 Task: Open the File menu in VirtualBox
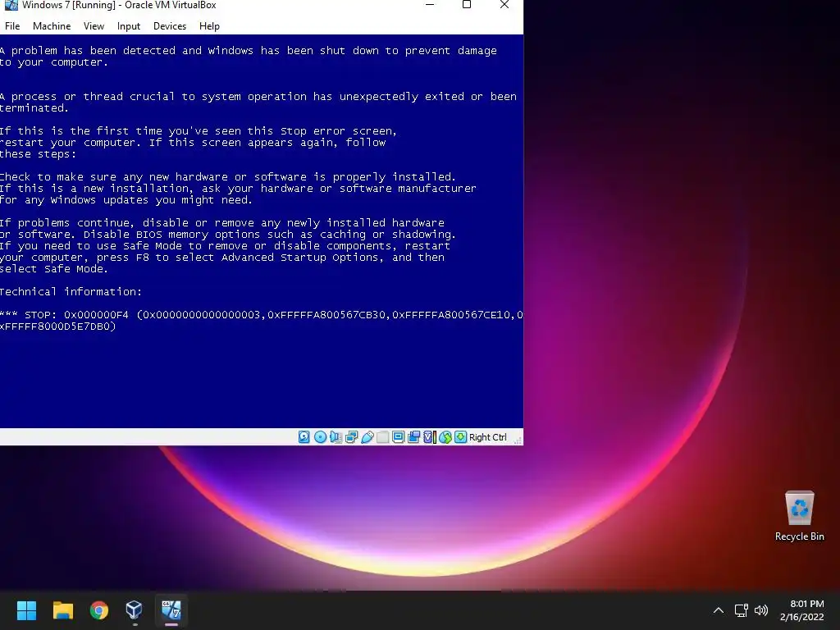click(x=12, y=25)
